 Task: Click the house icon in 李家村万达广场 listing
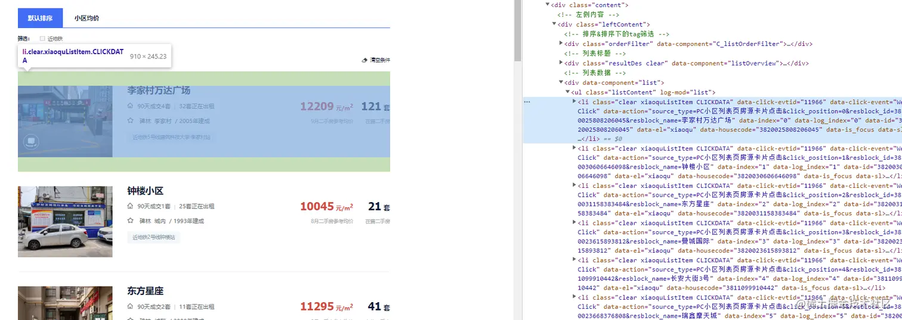[x=130, y=106]
